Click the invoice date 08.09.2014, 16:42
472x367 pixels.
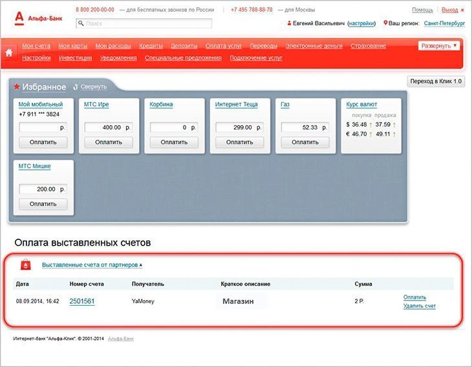[38, 301]
